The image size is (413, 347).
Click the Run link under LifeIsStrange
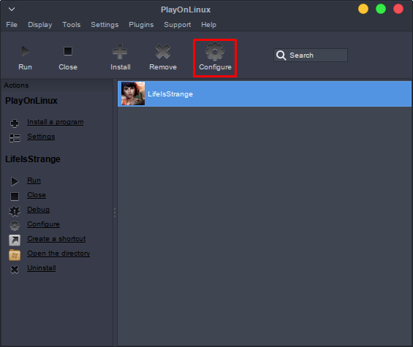pyautogui.click(x=34, y=180)
